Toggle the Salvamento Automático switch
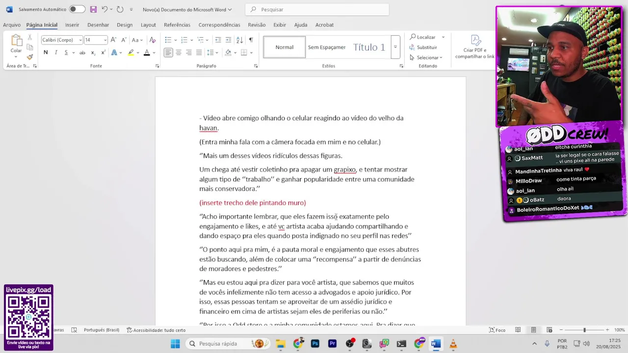 77,9
